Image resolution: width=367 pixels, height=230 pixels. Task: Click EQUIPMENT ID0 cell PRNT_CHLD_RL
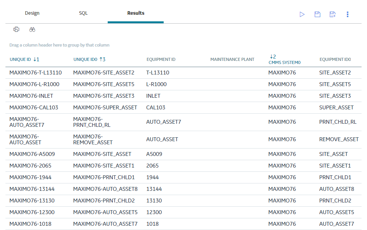[338, 122]
